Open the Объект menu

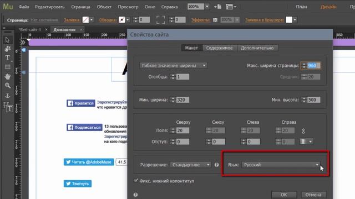(x=104, y=7)
